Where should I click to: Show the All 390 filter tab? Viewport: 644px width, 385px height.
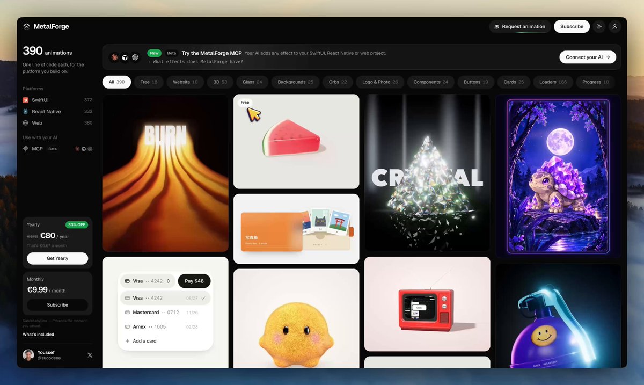pos(116,82)
